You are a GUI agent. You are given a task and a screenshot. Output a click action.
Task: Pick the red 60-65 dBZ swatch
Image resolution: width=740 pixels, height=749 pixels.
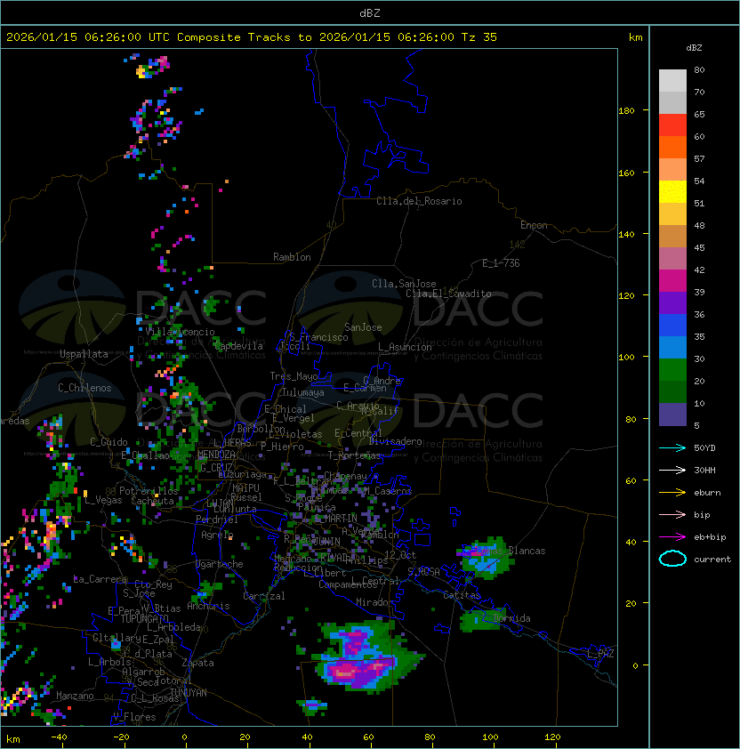(672, 125)
